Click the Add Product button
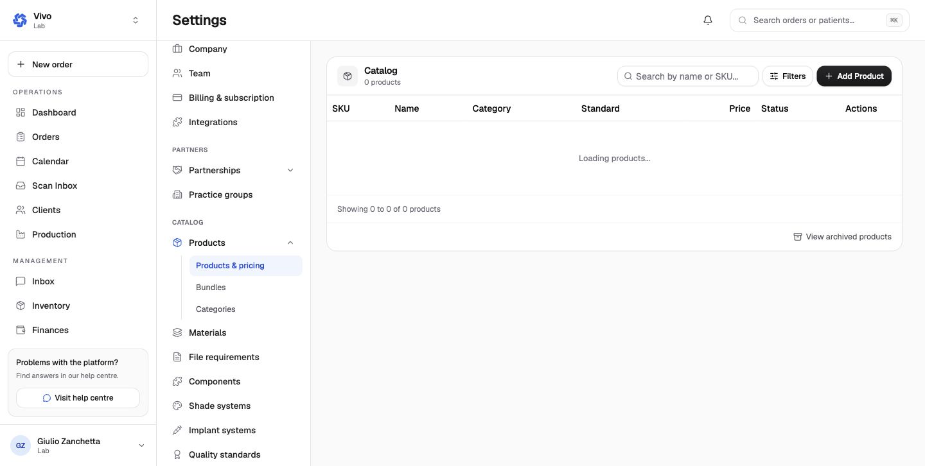Viewport: 925px width, 466px height. 854,76
